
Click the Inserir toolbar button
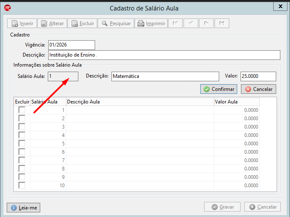tap(22, 23)
